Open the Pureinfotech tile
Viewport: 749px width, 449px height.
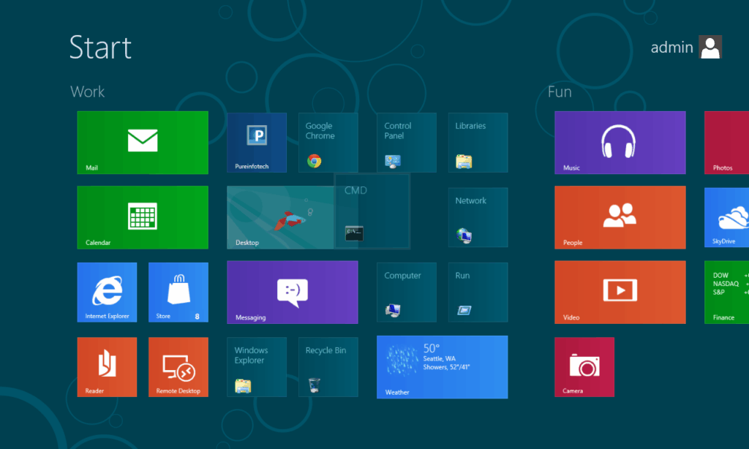coord(257,143)
